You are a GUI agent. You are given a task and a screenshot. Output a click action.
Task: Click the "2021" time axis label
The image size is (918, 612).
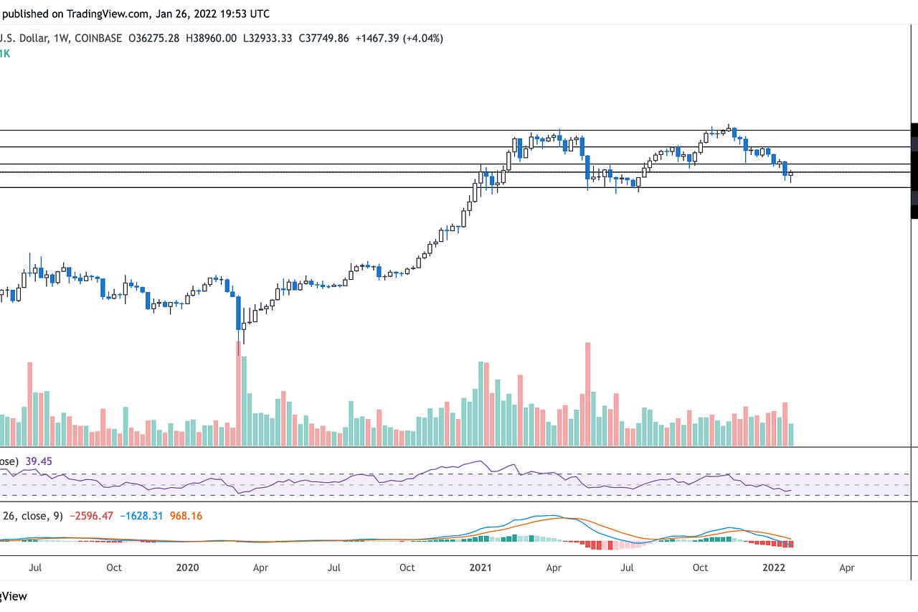click(x=480, y=568)
